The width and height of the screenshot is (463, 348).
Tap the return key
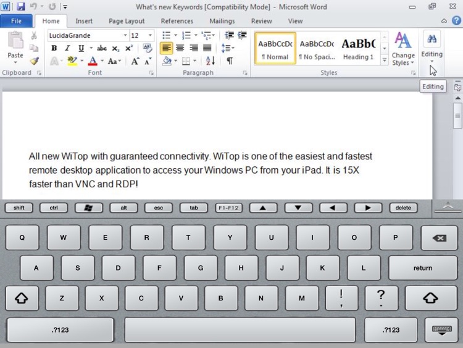pos(422,268)
